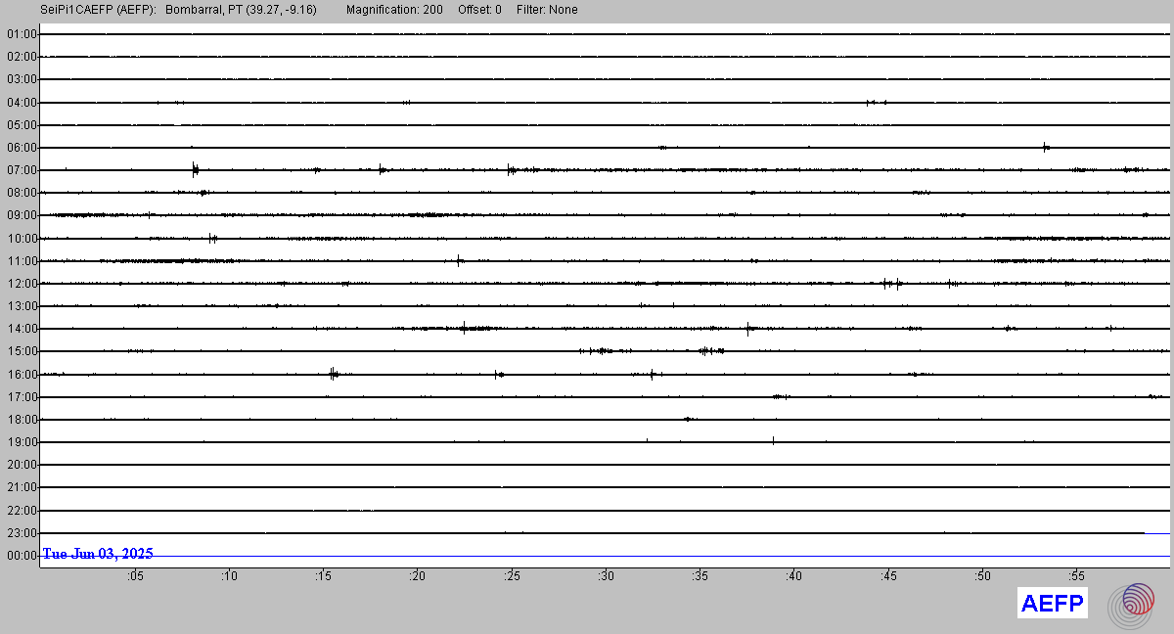Select the 13:00 hour label

(22, 306)
